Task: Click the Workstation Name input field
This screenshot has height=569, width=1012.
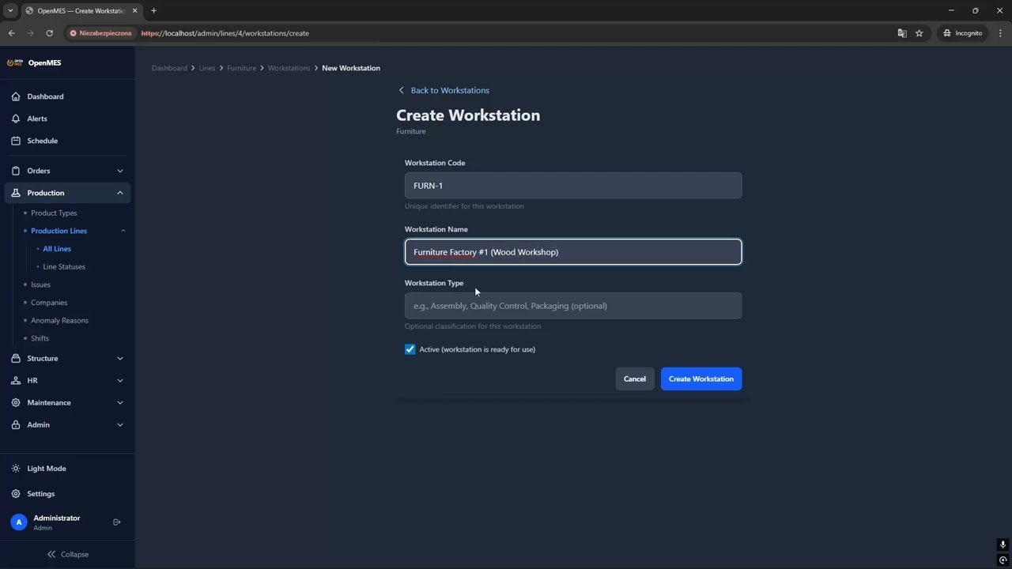Action: [573, 252]
